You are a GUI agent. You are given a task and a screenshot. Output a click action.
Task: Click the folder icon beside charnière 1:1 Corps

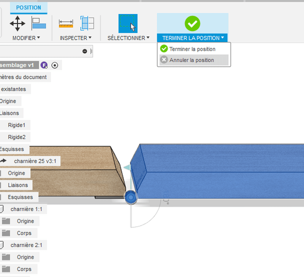6,233
